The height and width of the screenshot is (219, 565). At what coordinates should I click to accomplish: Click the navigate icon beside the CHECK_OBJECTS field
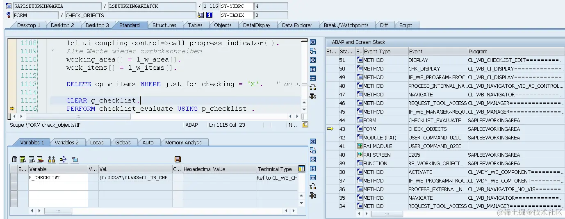coord(200,15)
